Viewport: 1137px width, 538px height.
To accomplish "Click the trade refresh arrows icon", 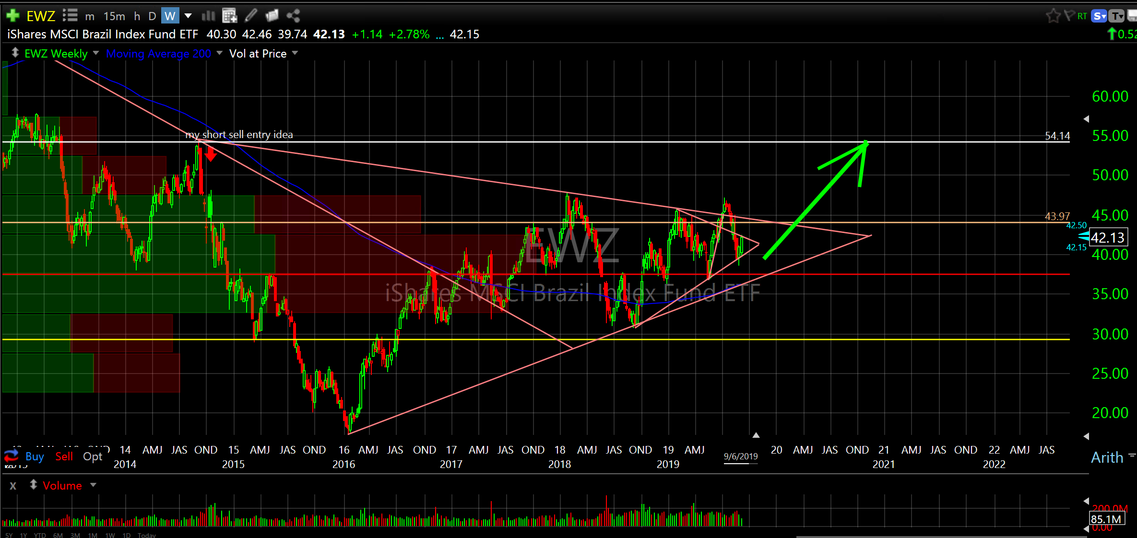I will (11, 456).
